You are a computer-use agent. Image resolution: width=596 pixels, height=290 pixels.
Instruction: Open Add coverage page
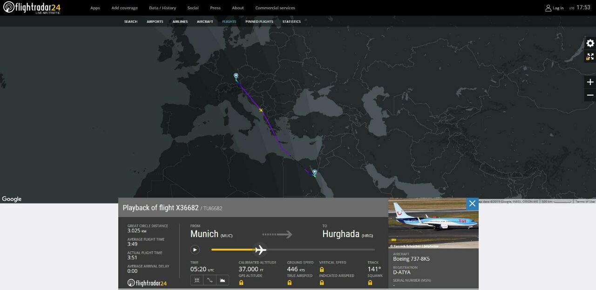click(x=124, y=8)
